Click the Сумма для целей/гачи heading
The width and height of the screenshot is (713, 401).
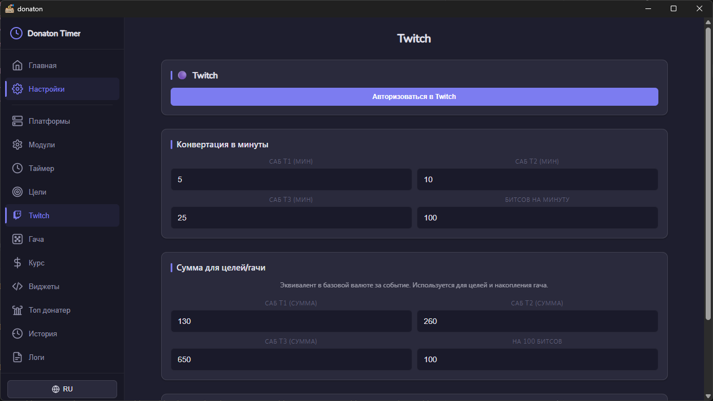(221, 268)
